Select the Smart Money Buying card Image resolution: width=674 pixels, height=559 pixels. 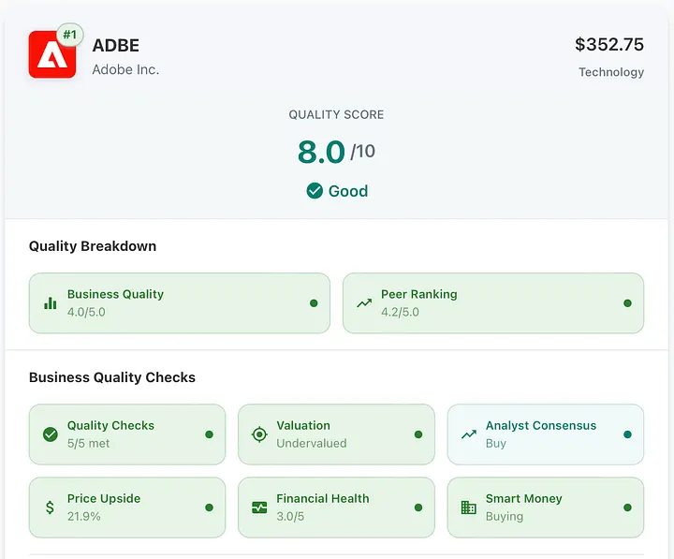click(546, 508)
